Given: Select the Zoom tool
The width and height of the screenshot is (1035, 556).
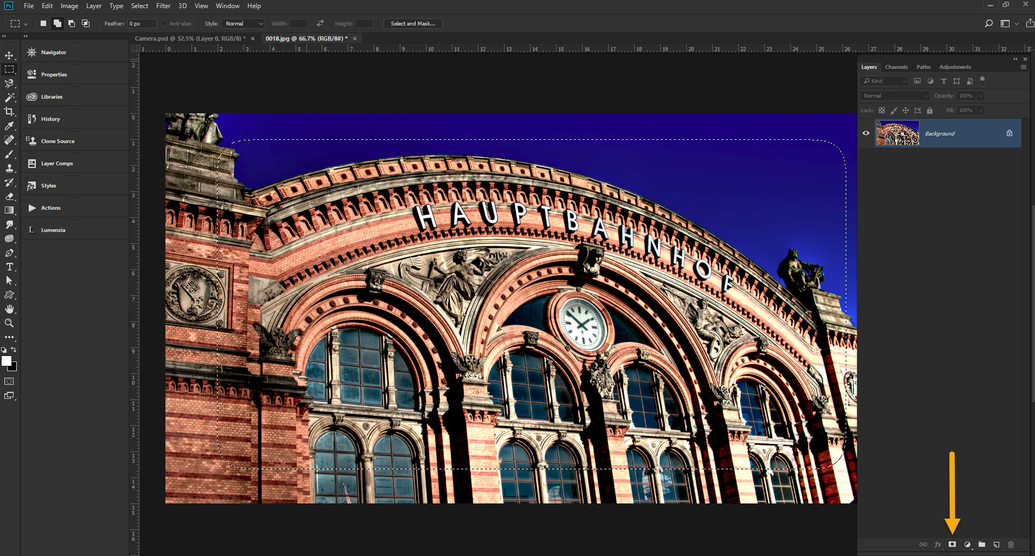Looking at the screenshot, I should point(9,323).
